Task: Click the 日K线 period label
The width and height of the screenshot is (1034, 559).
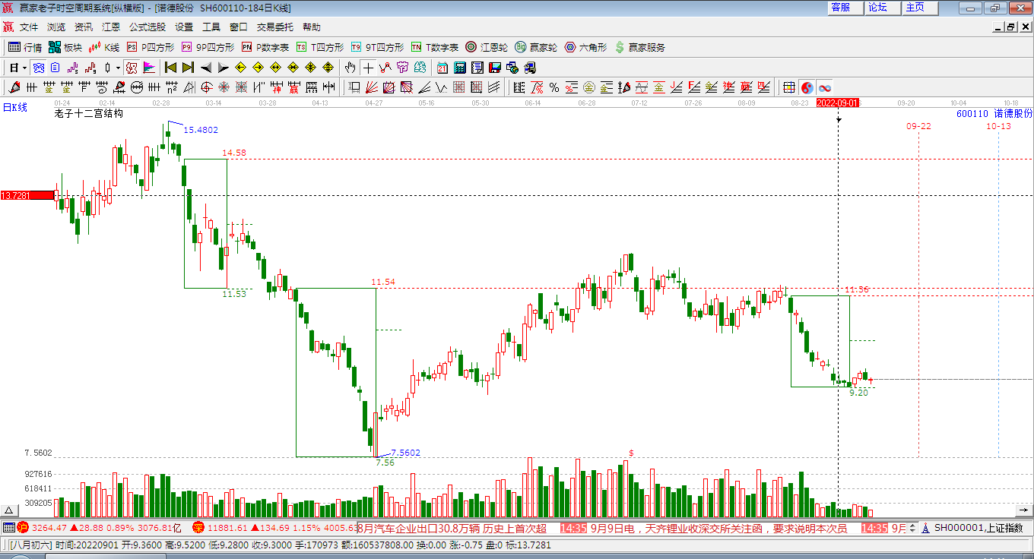Action: (15, 108)
